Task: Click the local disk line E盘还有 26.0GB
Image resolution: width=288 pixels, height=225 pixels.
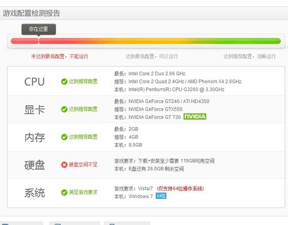Action: coord(149,169)
